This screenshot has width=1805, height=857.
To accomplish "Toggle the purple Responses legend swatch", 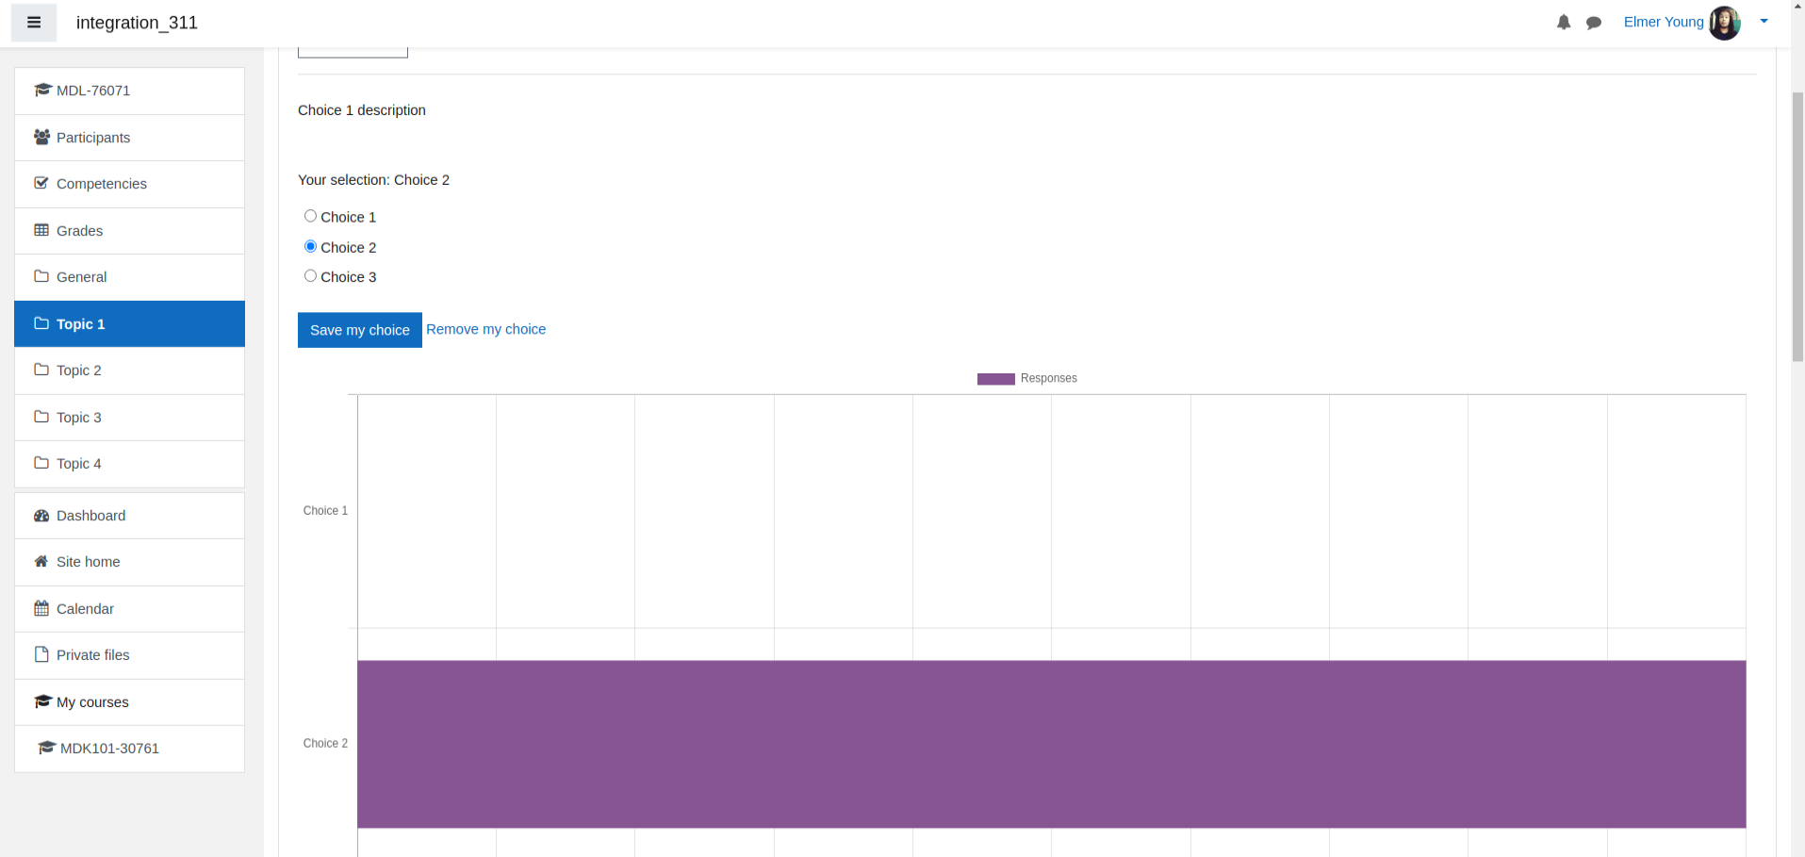I will (x=995, y=379).
